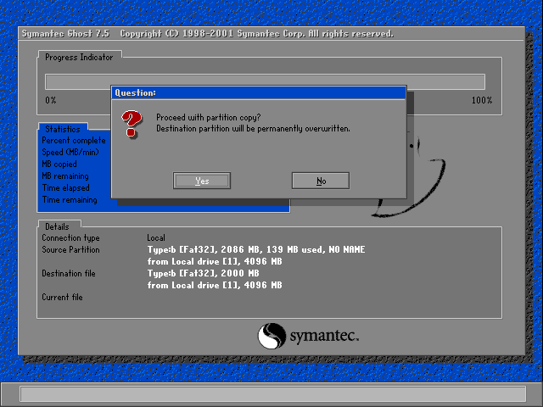Click the red question mark icon

(132, 124)
